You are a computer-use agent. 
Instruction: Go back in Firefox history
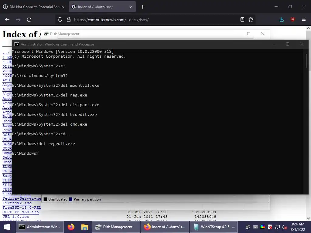[7, 20]
